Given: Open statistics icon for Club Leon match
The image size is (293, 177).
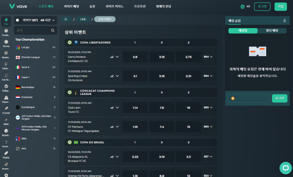Looking at the screenshot, I should pyautogui.click(x=112, y=107).
